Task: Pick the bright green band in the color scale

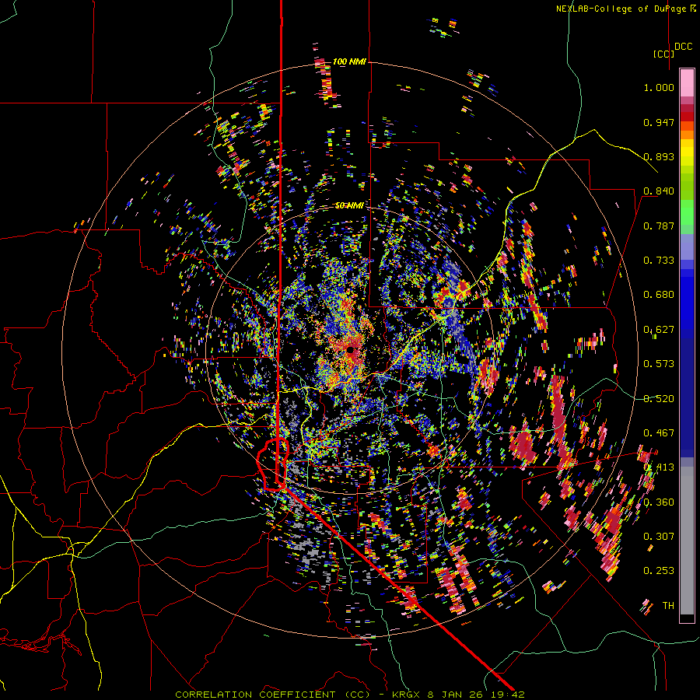Action: [x=687, y=212]
